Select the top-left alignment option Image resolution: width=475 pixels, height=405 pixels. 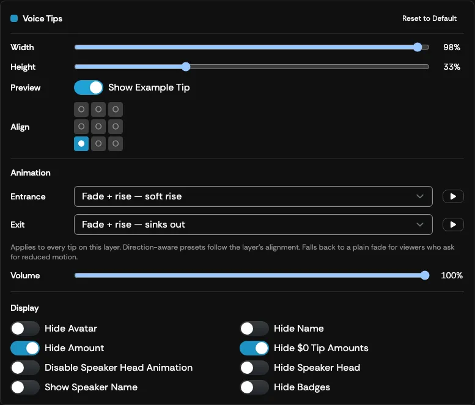click(x=81, y=109)
